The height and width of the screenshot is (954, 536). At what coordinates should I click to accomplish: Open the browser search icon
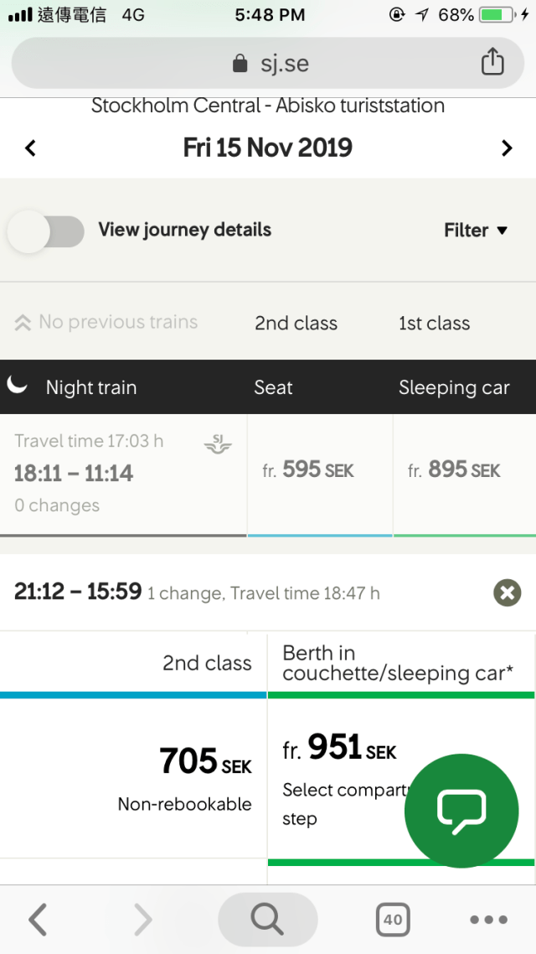tap(267, 920)
